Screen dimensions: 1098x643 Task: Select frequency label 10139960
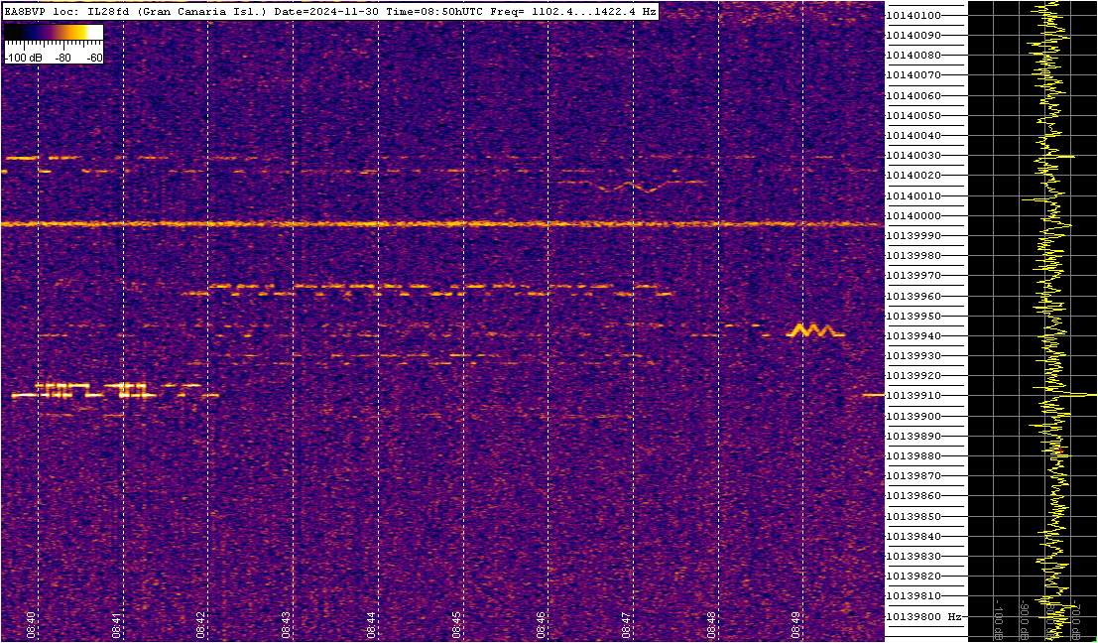[x=914, y=296]
